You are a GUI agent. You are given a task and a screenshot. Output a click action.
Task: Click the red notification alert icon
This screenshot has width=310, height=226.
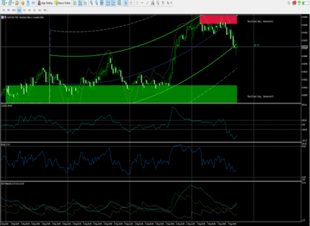click(x=294, y=3)
